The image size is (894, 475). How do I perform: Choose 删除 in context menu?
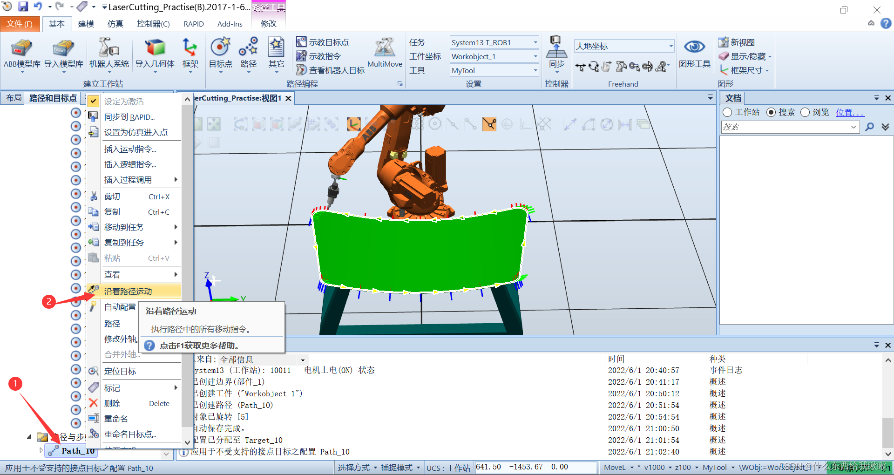134,403
